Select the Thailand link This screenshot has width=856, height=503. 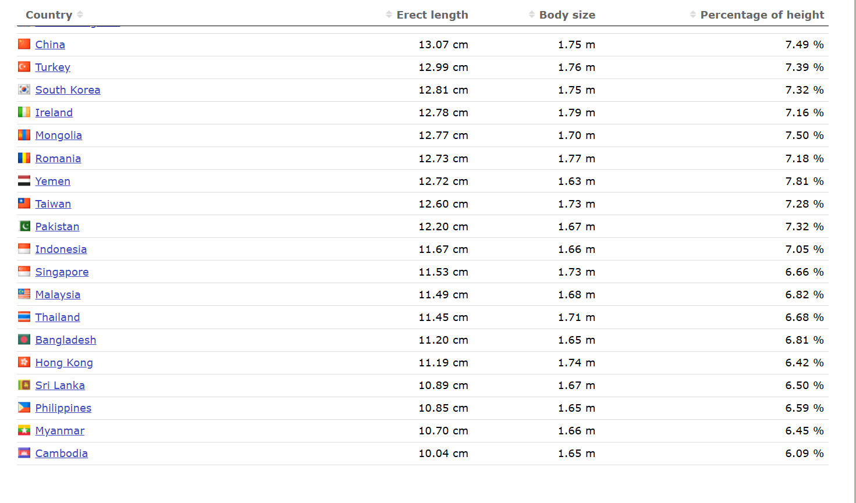click(x=58, y=318)
